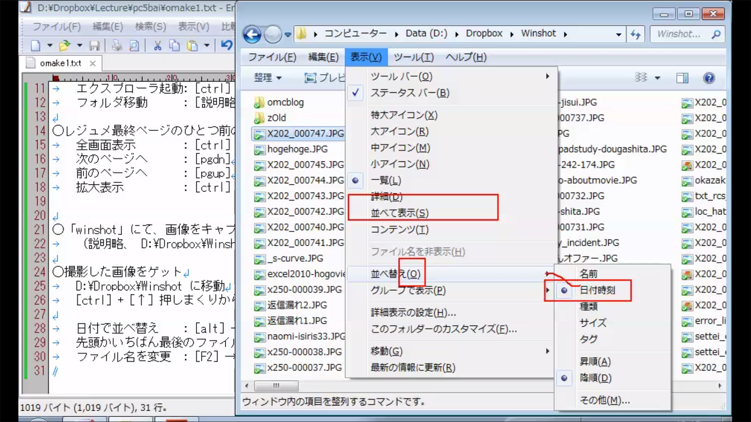Toggle ステータス バー(B) checkmark item
751x422 pixels.
pos(410,93)
